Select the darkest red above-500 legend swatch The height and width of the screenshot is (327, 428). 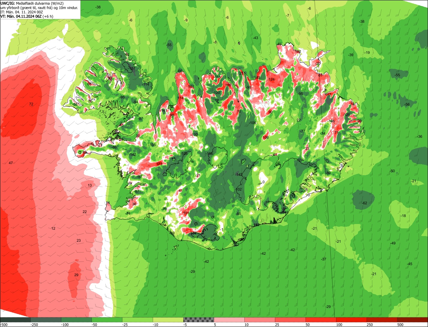[x=413, y=320]
